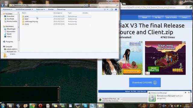Click the game chat box scroll-down arrow
Screen dimensions: 193x108
[x=58, y=100]
